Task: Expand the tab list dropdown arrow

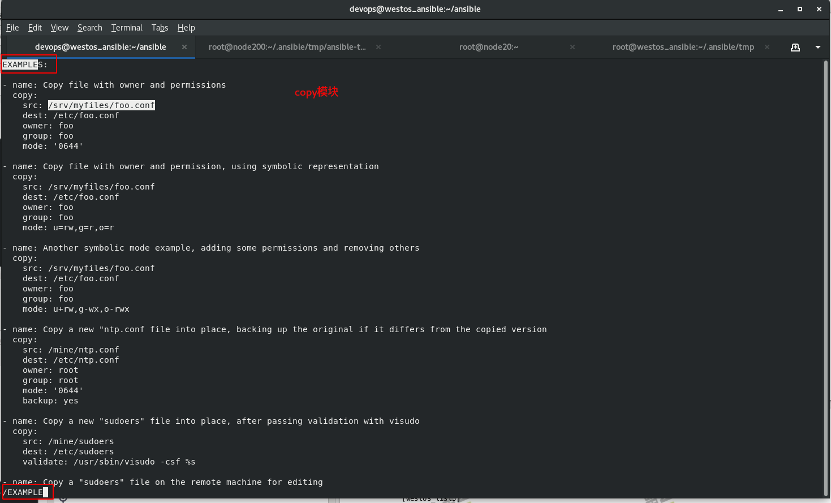Action: pos(818,47)
